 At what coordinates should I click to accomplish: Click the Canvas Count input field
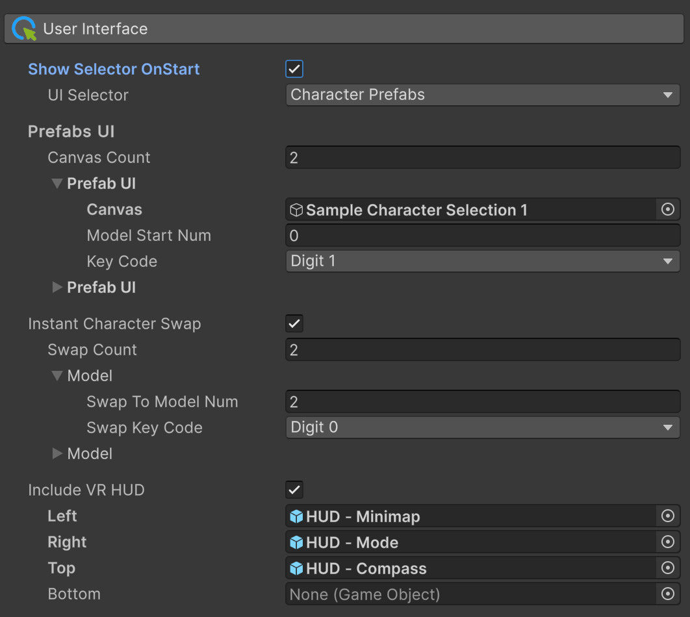coord(482,158)
